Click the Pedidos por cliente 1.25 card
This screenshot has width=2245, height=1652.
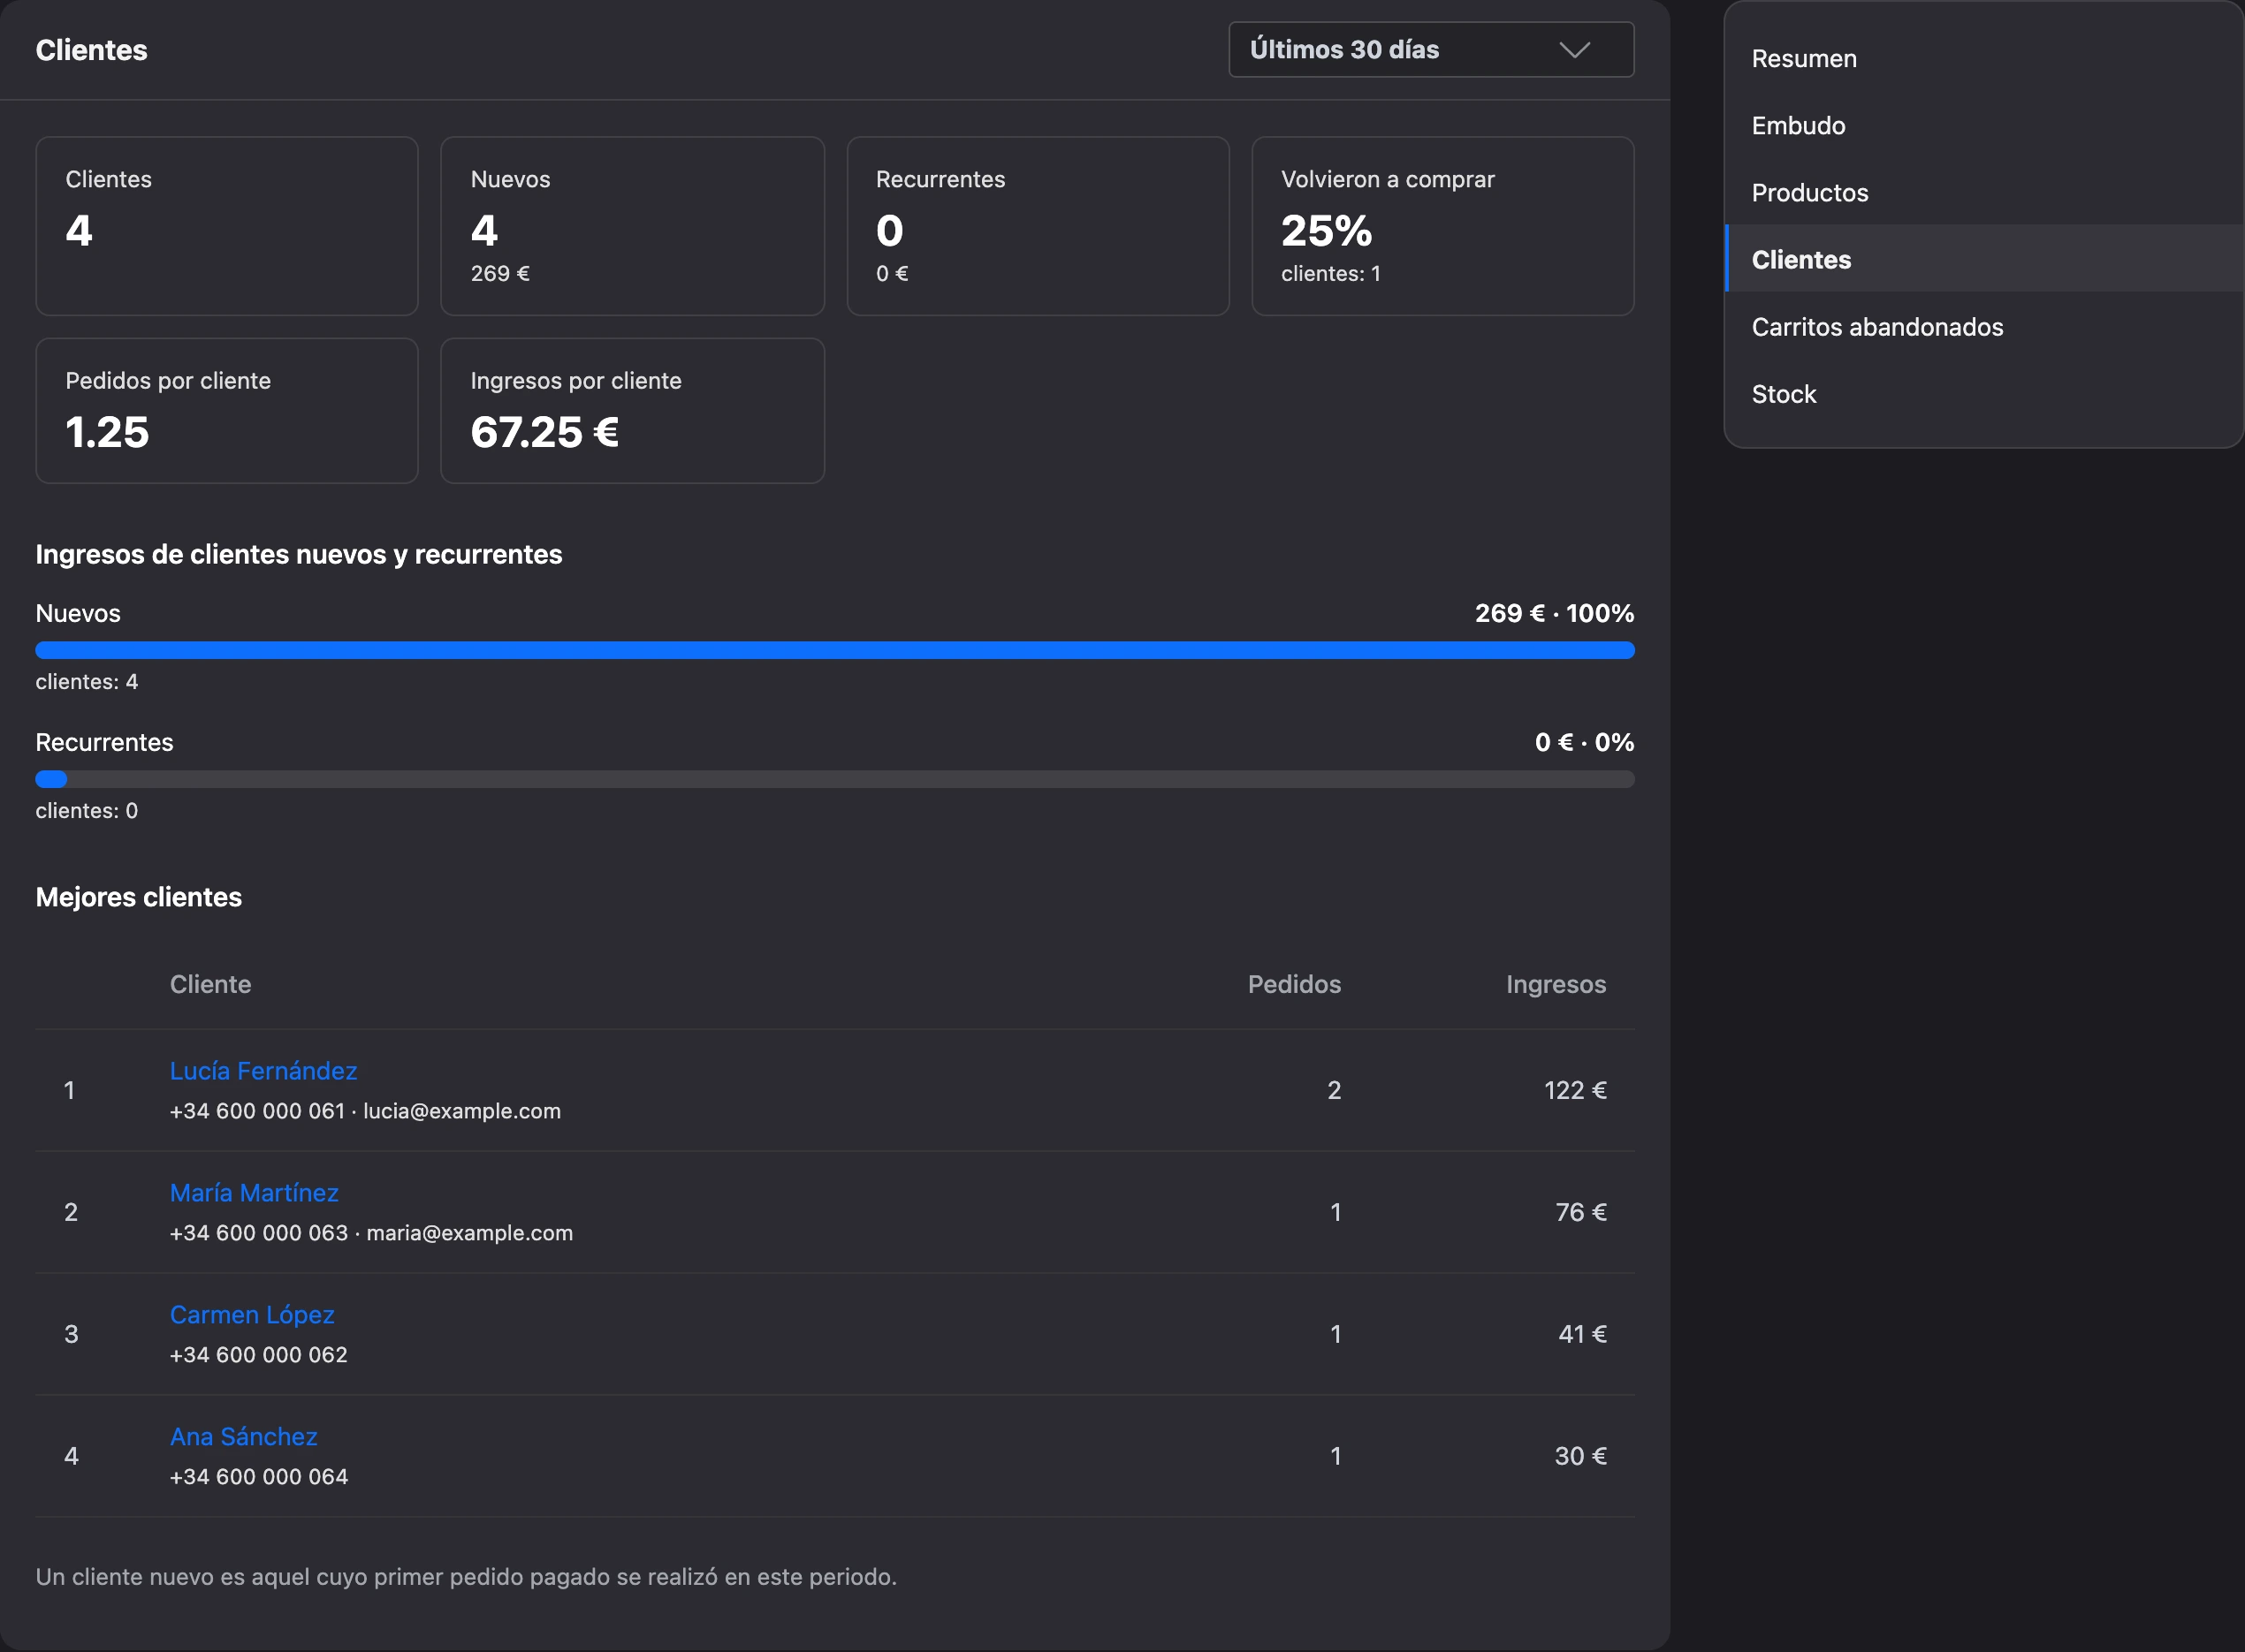[227, 411]
